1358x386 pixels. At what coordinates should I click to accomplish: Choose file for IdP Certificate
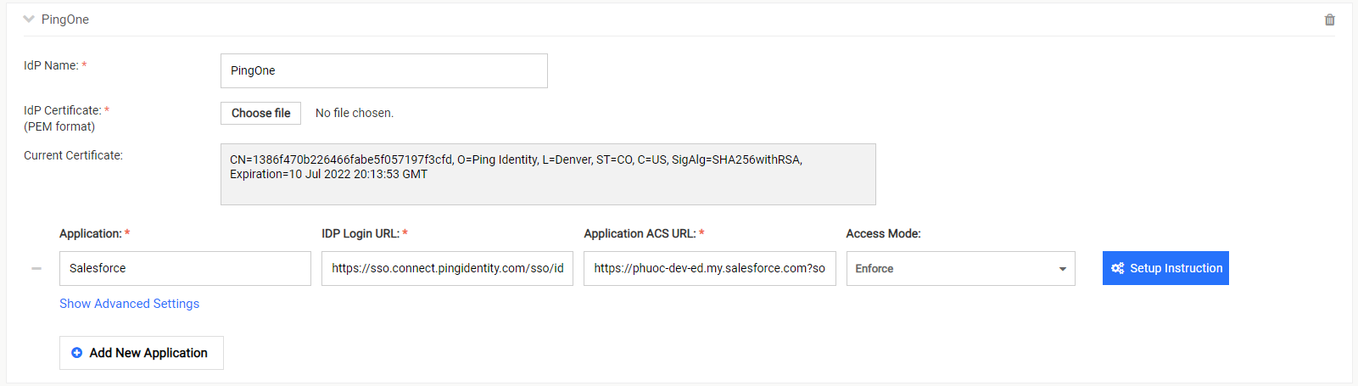coord(260,113)
